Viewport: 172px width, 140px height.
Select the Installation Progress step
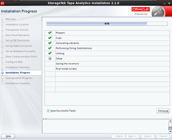tap(18, 73)
